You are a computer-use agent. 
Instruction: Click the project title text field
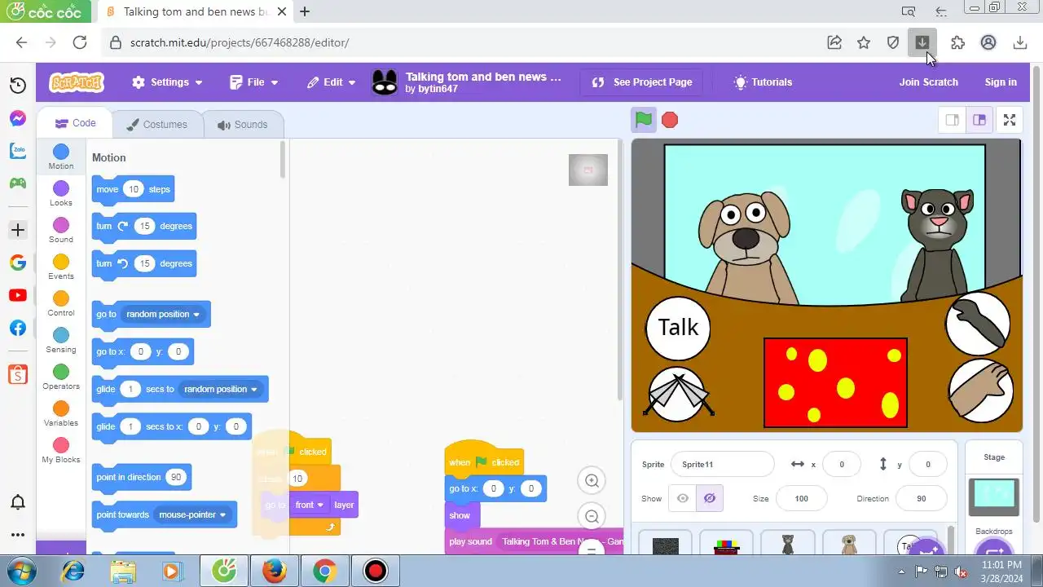(x=484, y=77)
